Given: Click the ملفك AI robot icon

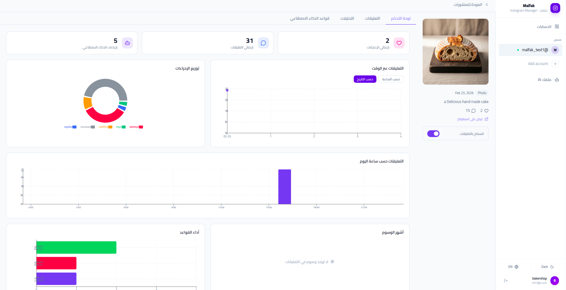Looking at the screenshot, I should [557, 80].
